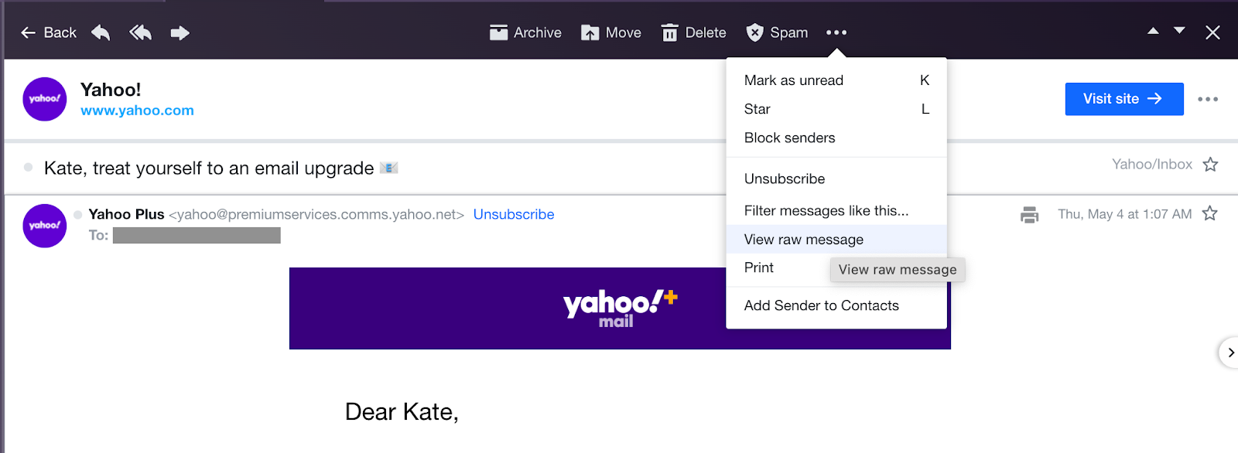
Task: Forward the email with right arrow icon
Action: pos(180,32)
